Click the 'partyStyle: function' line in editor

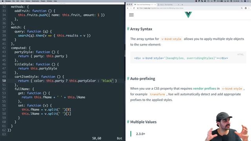(36, 52)
